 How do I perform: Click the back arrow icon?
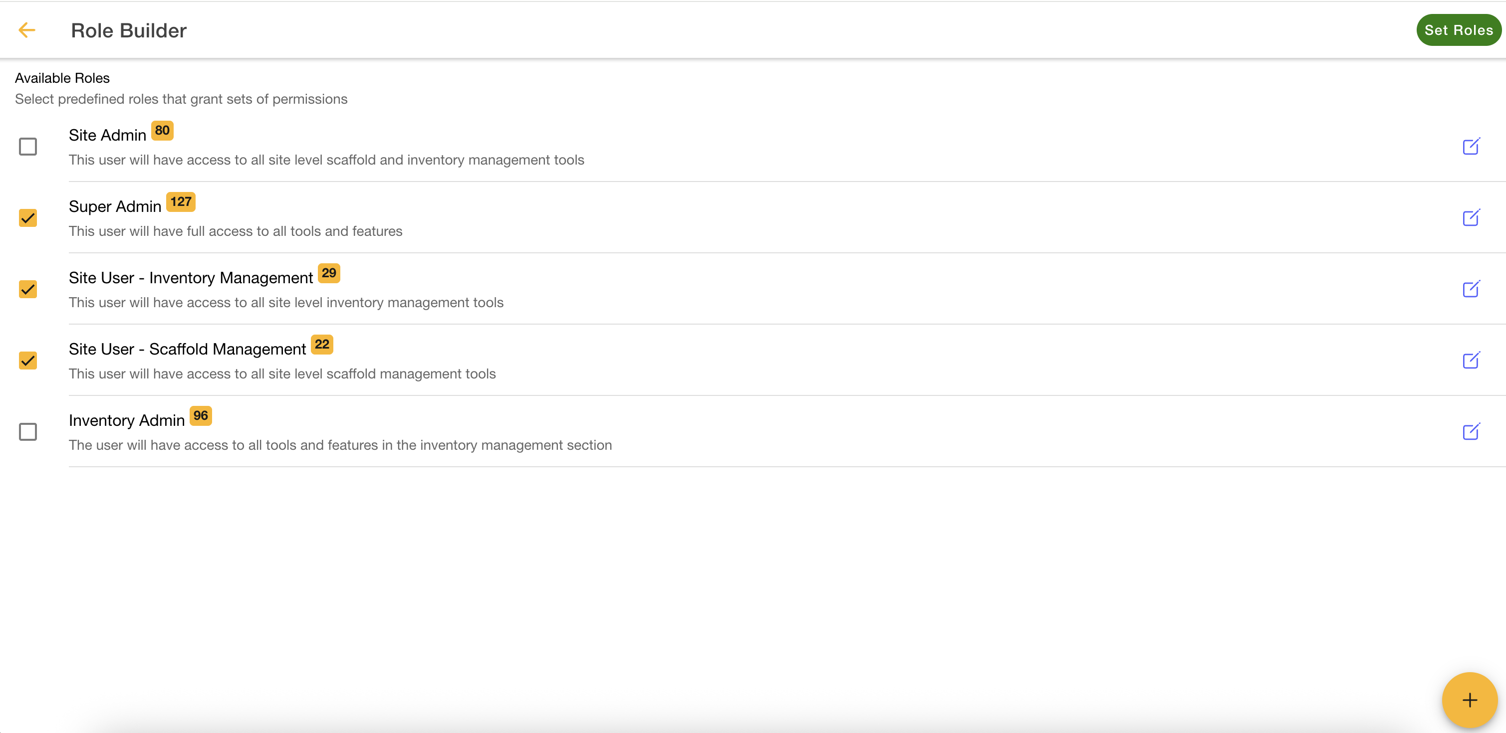click(27, 30)
